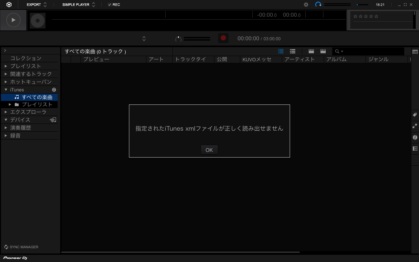The image size is (419, 262).
Task: Open the column browser icon at top right
Action: point(415,52)
